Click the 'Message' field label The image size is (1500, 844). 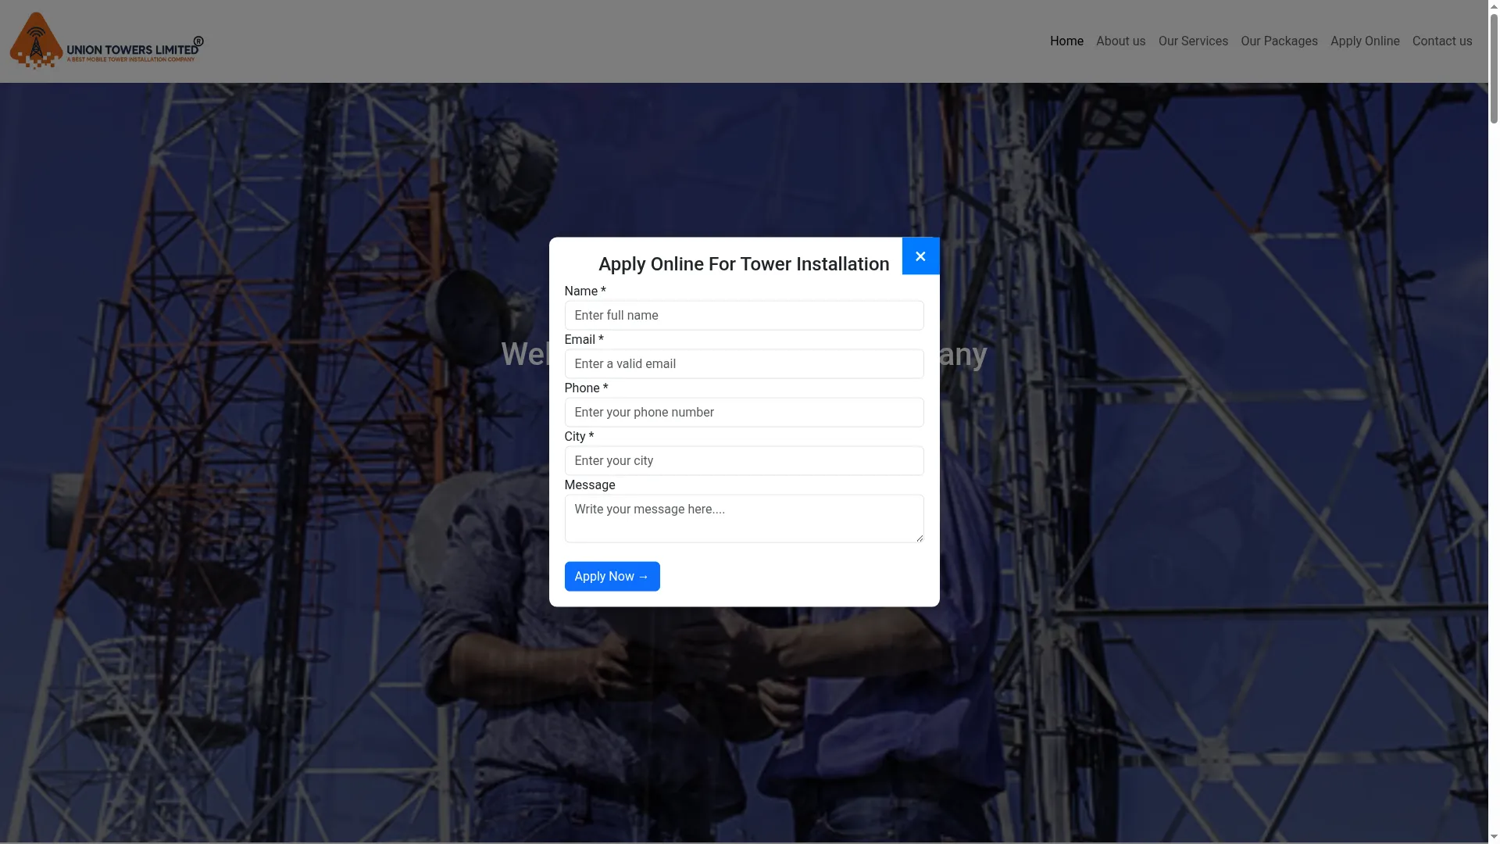[x=590, y=485]
